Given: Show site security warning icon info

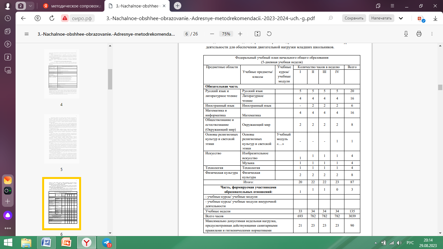Looking at the screenshot, I should pyautogui.click(x=65, y=18).
